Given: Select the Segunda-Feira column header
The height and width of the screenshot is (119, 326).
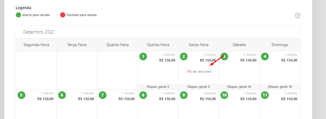Looking at the screenshot, I should click(x=36, y=45).
